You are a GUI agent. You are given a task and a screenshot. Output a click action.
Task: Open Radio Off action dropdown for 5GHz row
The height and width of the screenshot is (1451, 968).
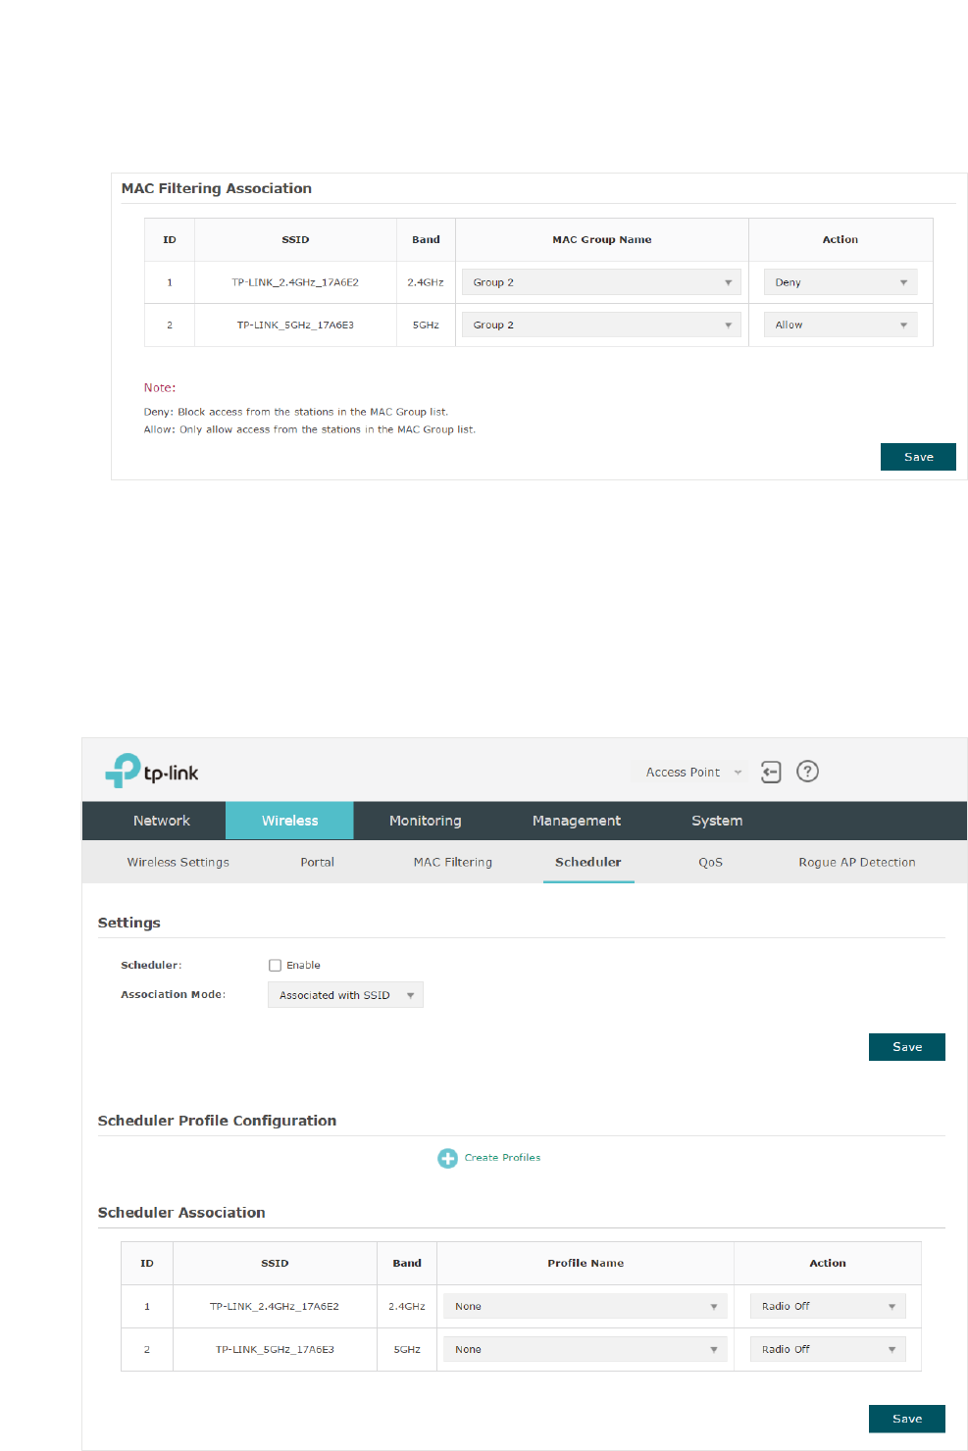(828, 1349)
